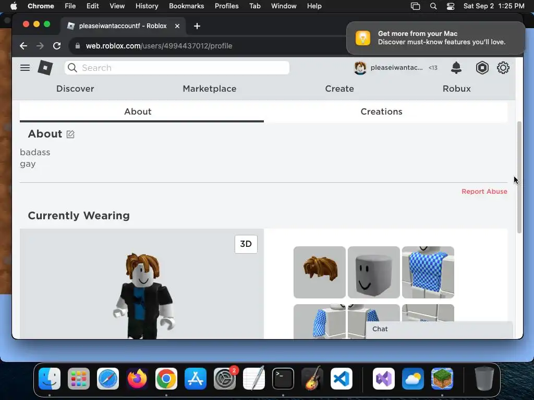Reload the page with the refresh icon
This screenshot has width=534, height=400.
coord(57,46)
